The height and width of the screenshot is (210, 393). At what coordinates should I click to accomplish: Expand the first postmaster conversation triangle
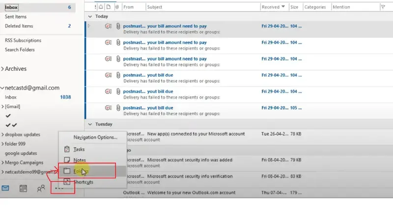click(89, 26)
